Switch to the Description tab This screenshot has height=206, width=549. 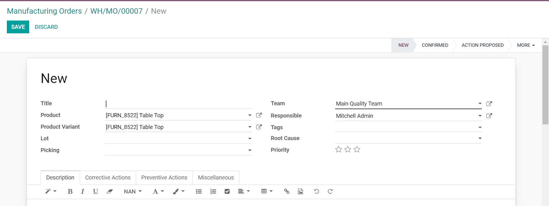(x=60, y=178)
